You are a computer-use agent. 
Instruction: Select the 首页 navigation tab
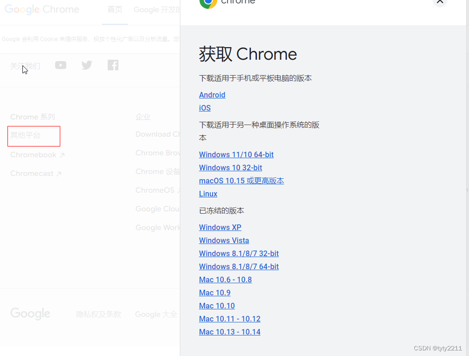[115, 9]
